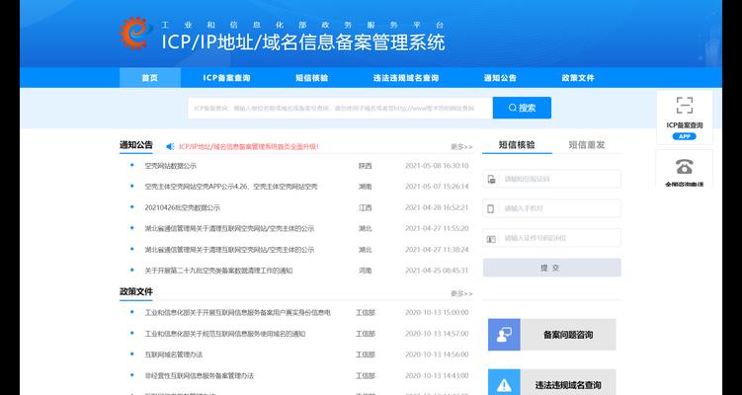Click timestamp 2021-05-08 16:30:10
Viewport: 742px width, 395px height.
(x=437, y=166)
